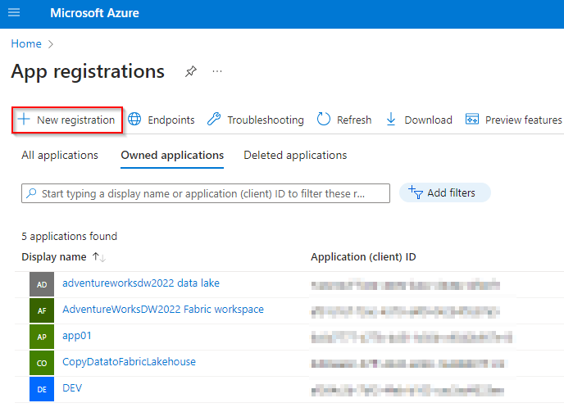Go to the Home breadcrumb
This screenshot has height=412, width=564.
click(26, 43)
